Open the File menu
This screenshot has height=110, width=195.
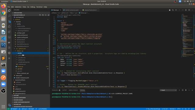9,7
